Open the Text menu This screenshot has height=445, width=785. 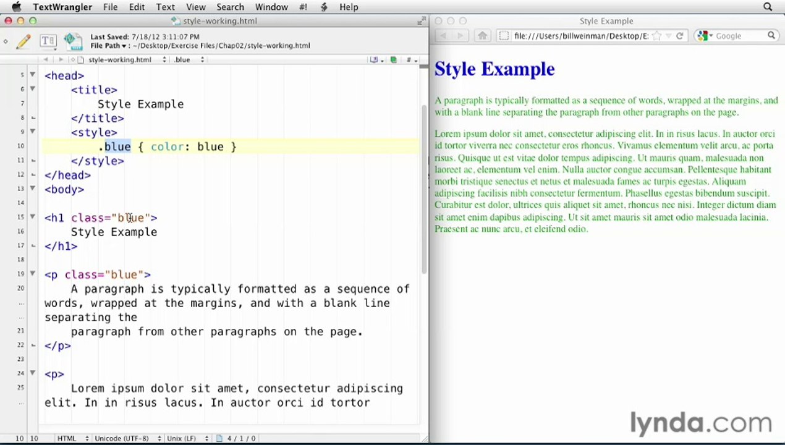[165, 7]
